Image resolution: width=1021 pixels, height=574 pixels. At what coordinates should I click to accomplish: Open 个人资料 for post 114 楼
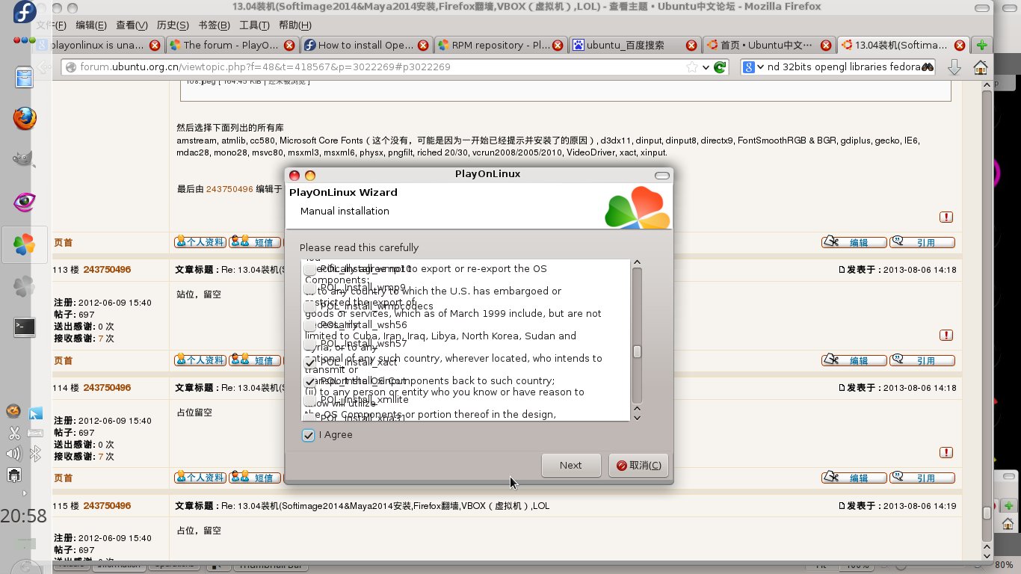200,478
